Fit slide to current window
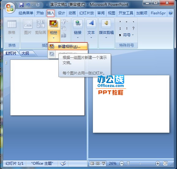The image size is (177, 169). point(165,164)
